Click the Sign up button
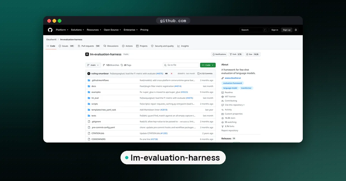346x181 pixels. coord(287,30)
